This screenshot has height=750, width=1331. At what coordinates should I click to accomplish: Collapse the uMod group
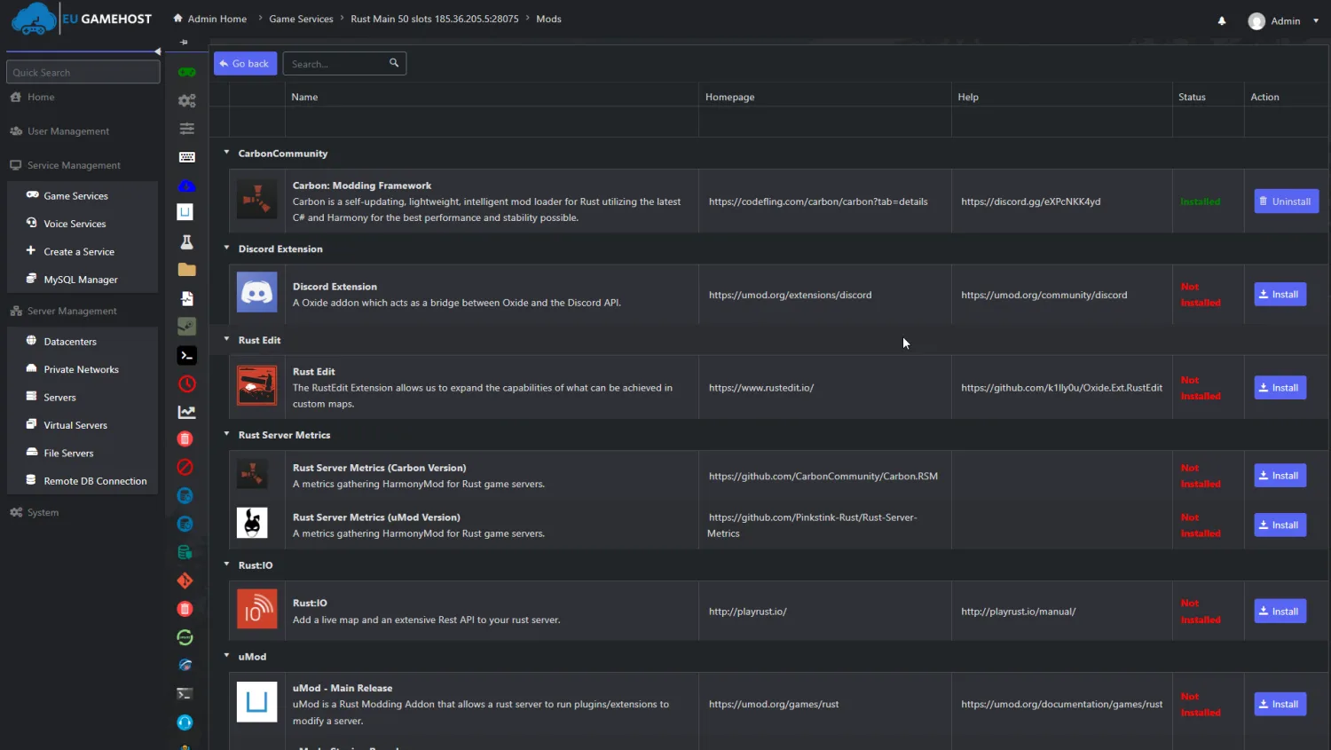click(226, 656)
